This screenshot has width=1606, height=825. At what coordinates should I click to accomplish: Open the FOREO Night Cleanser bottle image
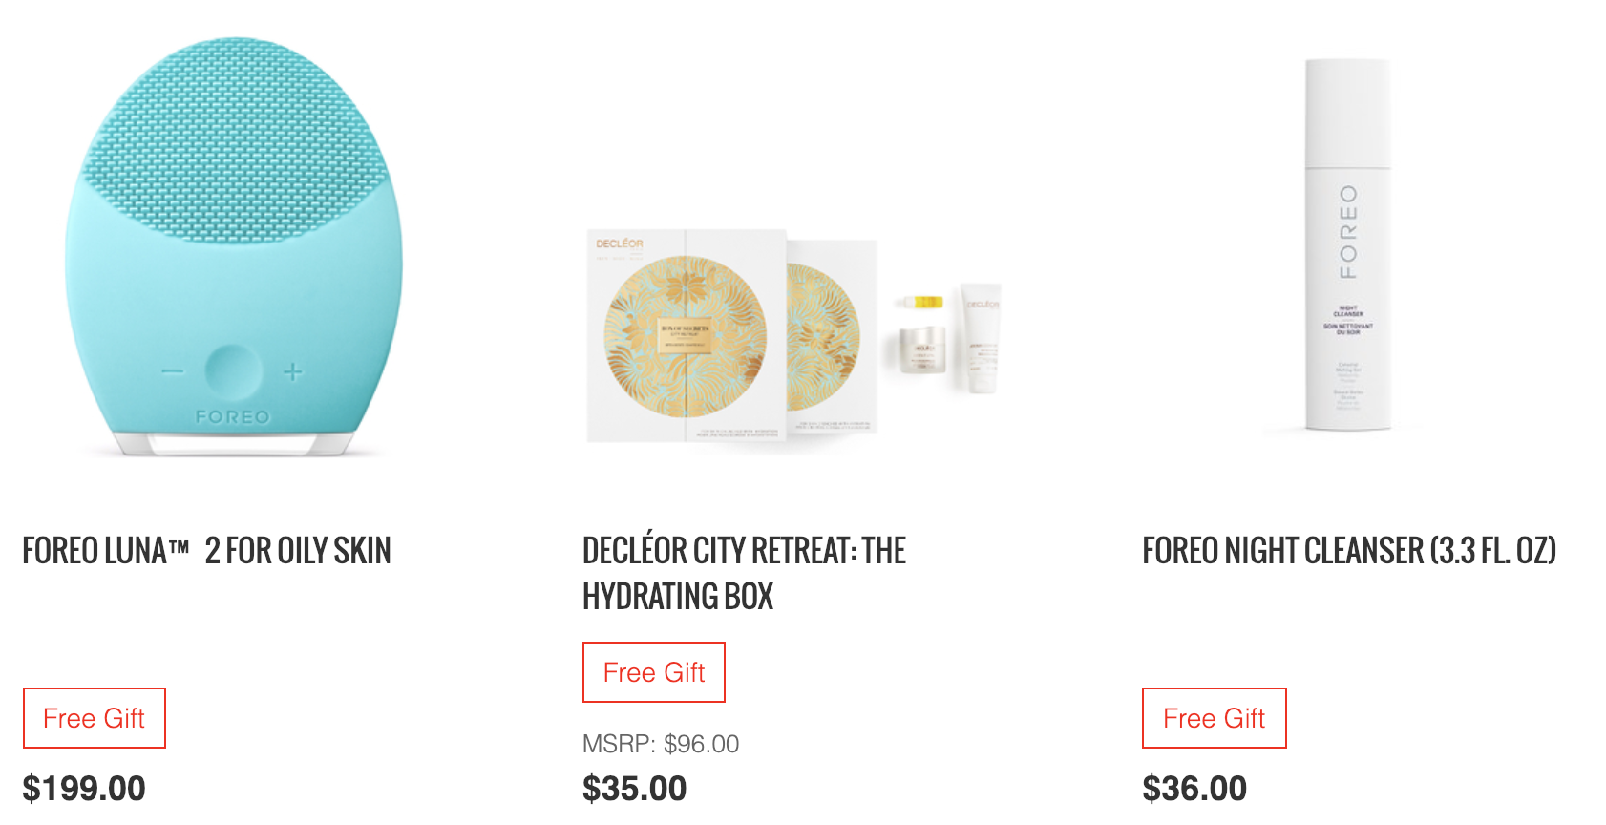[x=1348, y=244]
